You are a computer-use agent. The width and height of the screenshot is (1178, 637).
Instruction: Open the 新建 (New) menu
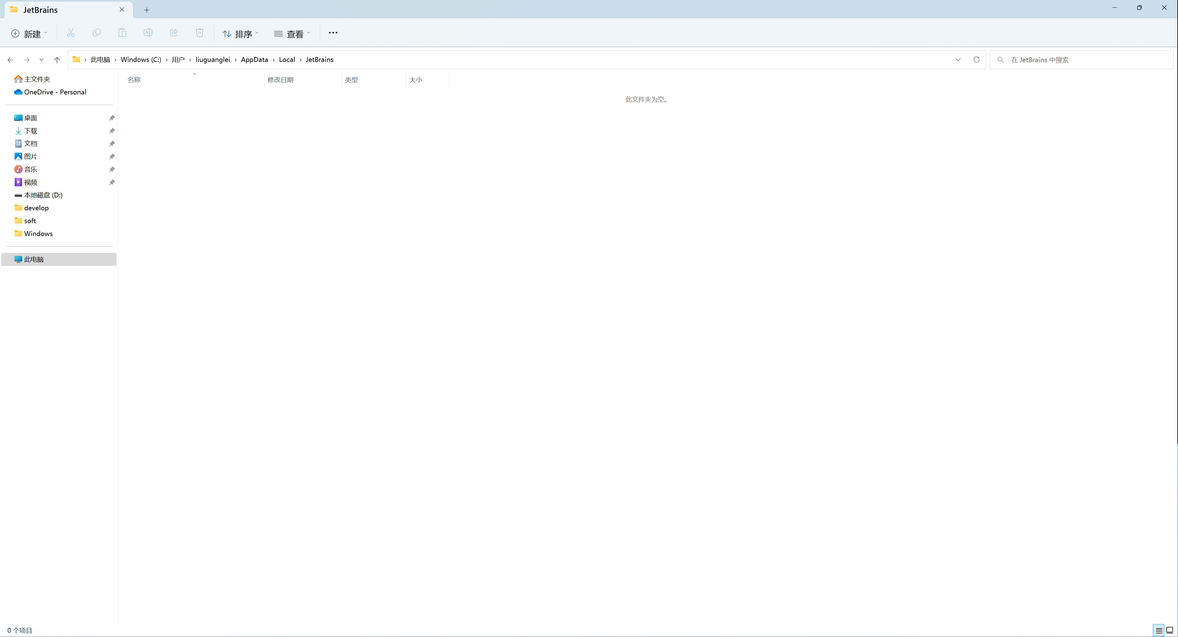pyautogui.click(x=29, y=33)
